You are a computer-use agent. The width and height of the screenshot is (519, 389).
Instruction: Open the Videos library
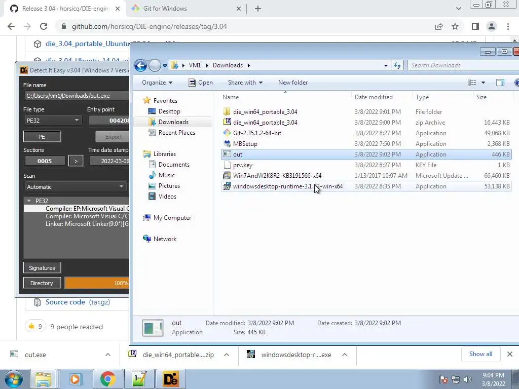point(167,196)
